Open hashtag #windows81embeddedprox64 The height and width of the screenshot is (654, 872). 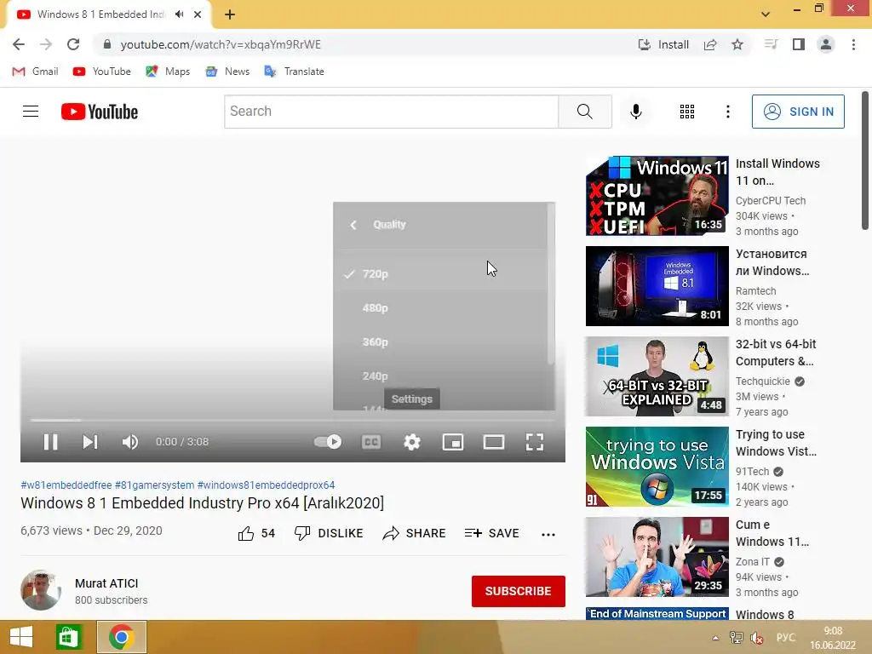(x=267, y=485)
